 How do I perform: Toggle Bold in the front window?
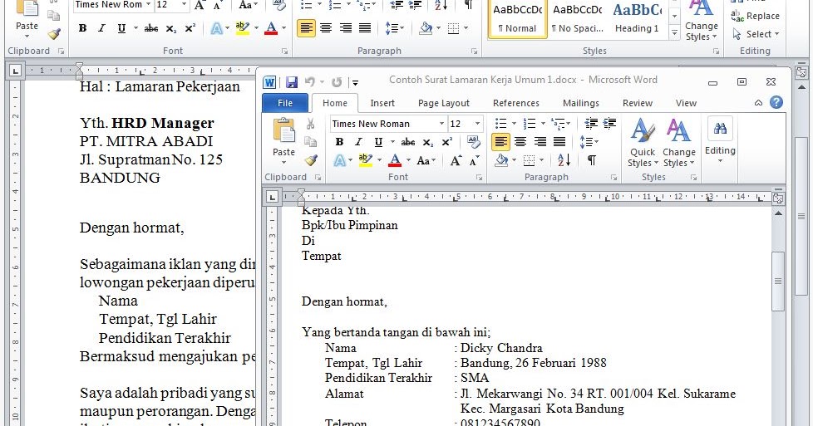pyautogui.click(x=339, y=142)
